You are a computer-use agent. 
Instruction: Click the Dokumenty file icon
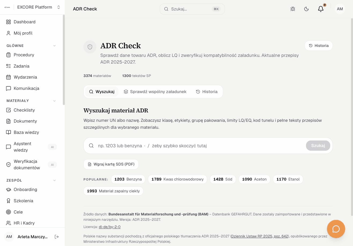(9, 121)
